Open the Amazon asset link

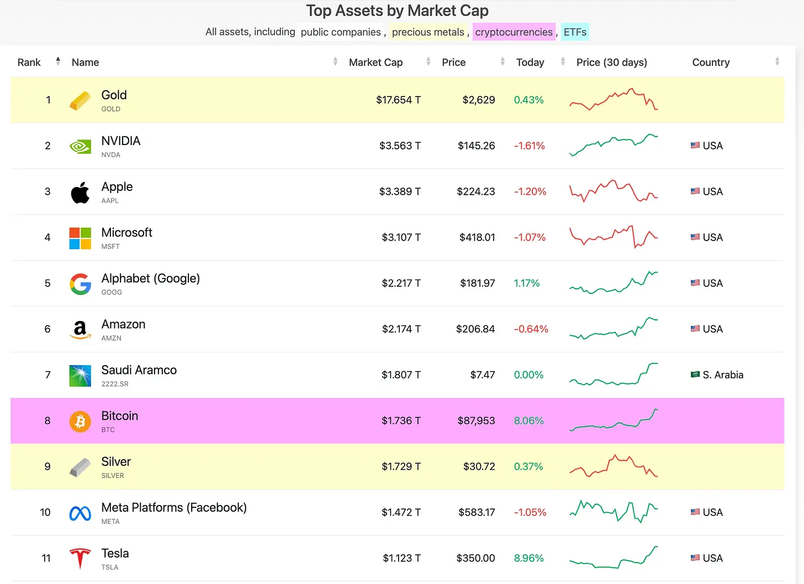[123, 324]
